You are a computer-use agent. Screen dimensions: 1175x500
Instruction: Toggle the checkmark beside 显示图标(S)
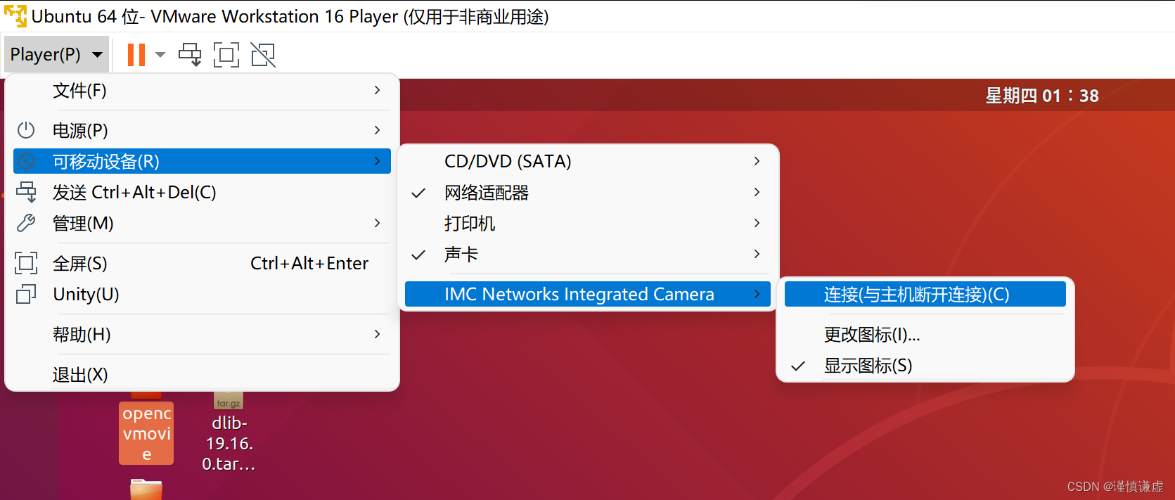pos(798,366)
